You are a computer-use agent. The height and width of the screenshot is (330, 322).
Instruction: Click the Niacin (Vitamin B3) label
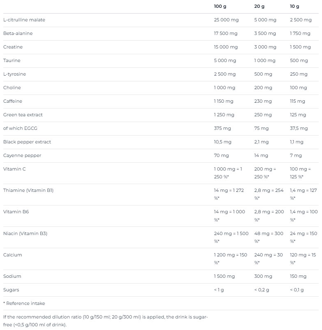tap(25, 233)
